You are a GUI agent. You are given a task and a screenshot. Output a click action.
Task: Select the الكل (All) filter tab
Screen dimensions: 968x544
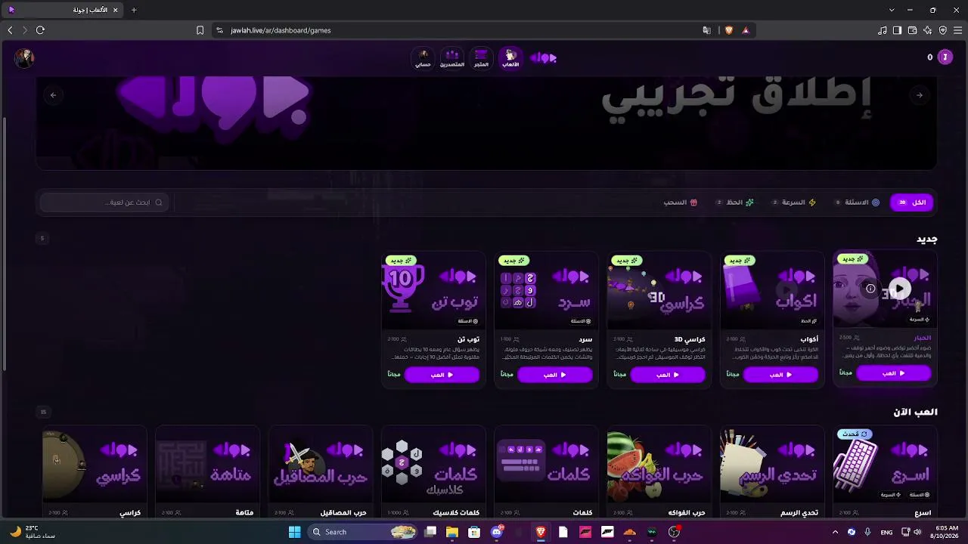[911, 202]
